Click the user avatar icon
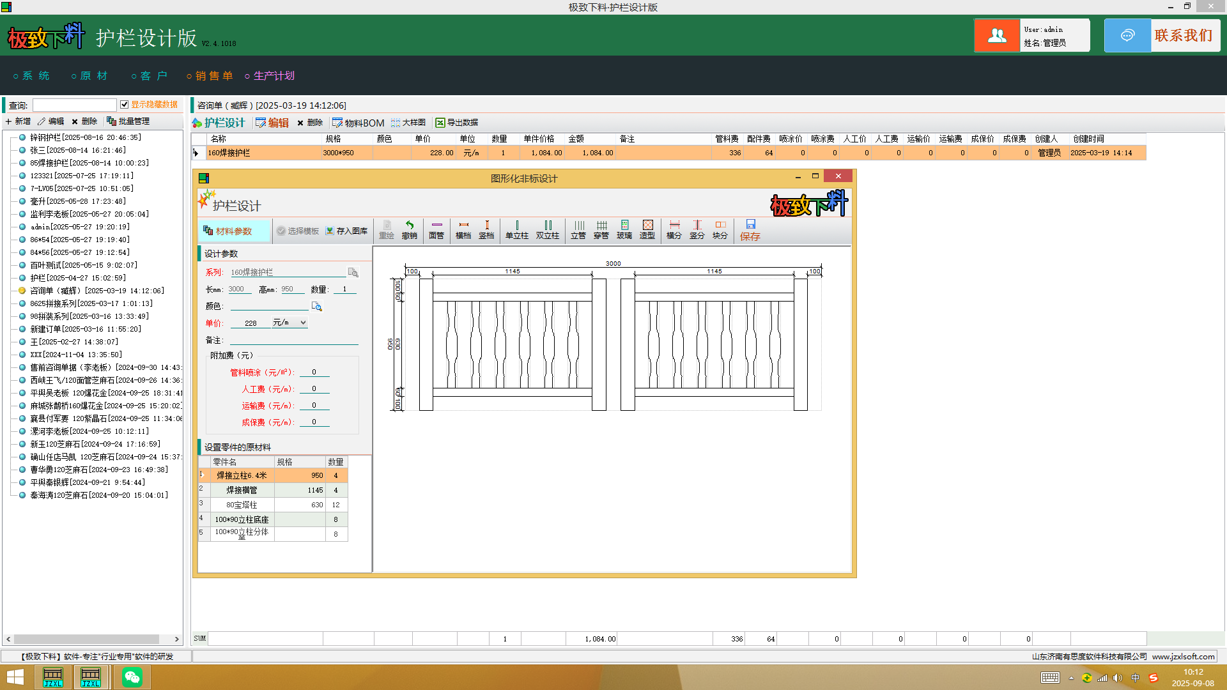Viewport: 1227px width, 690px height. pyautogui.click(x=997, y=35)
